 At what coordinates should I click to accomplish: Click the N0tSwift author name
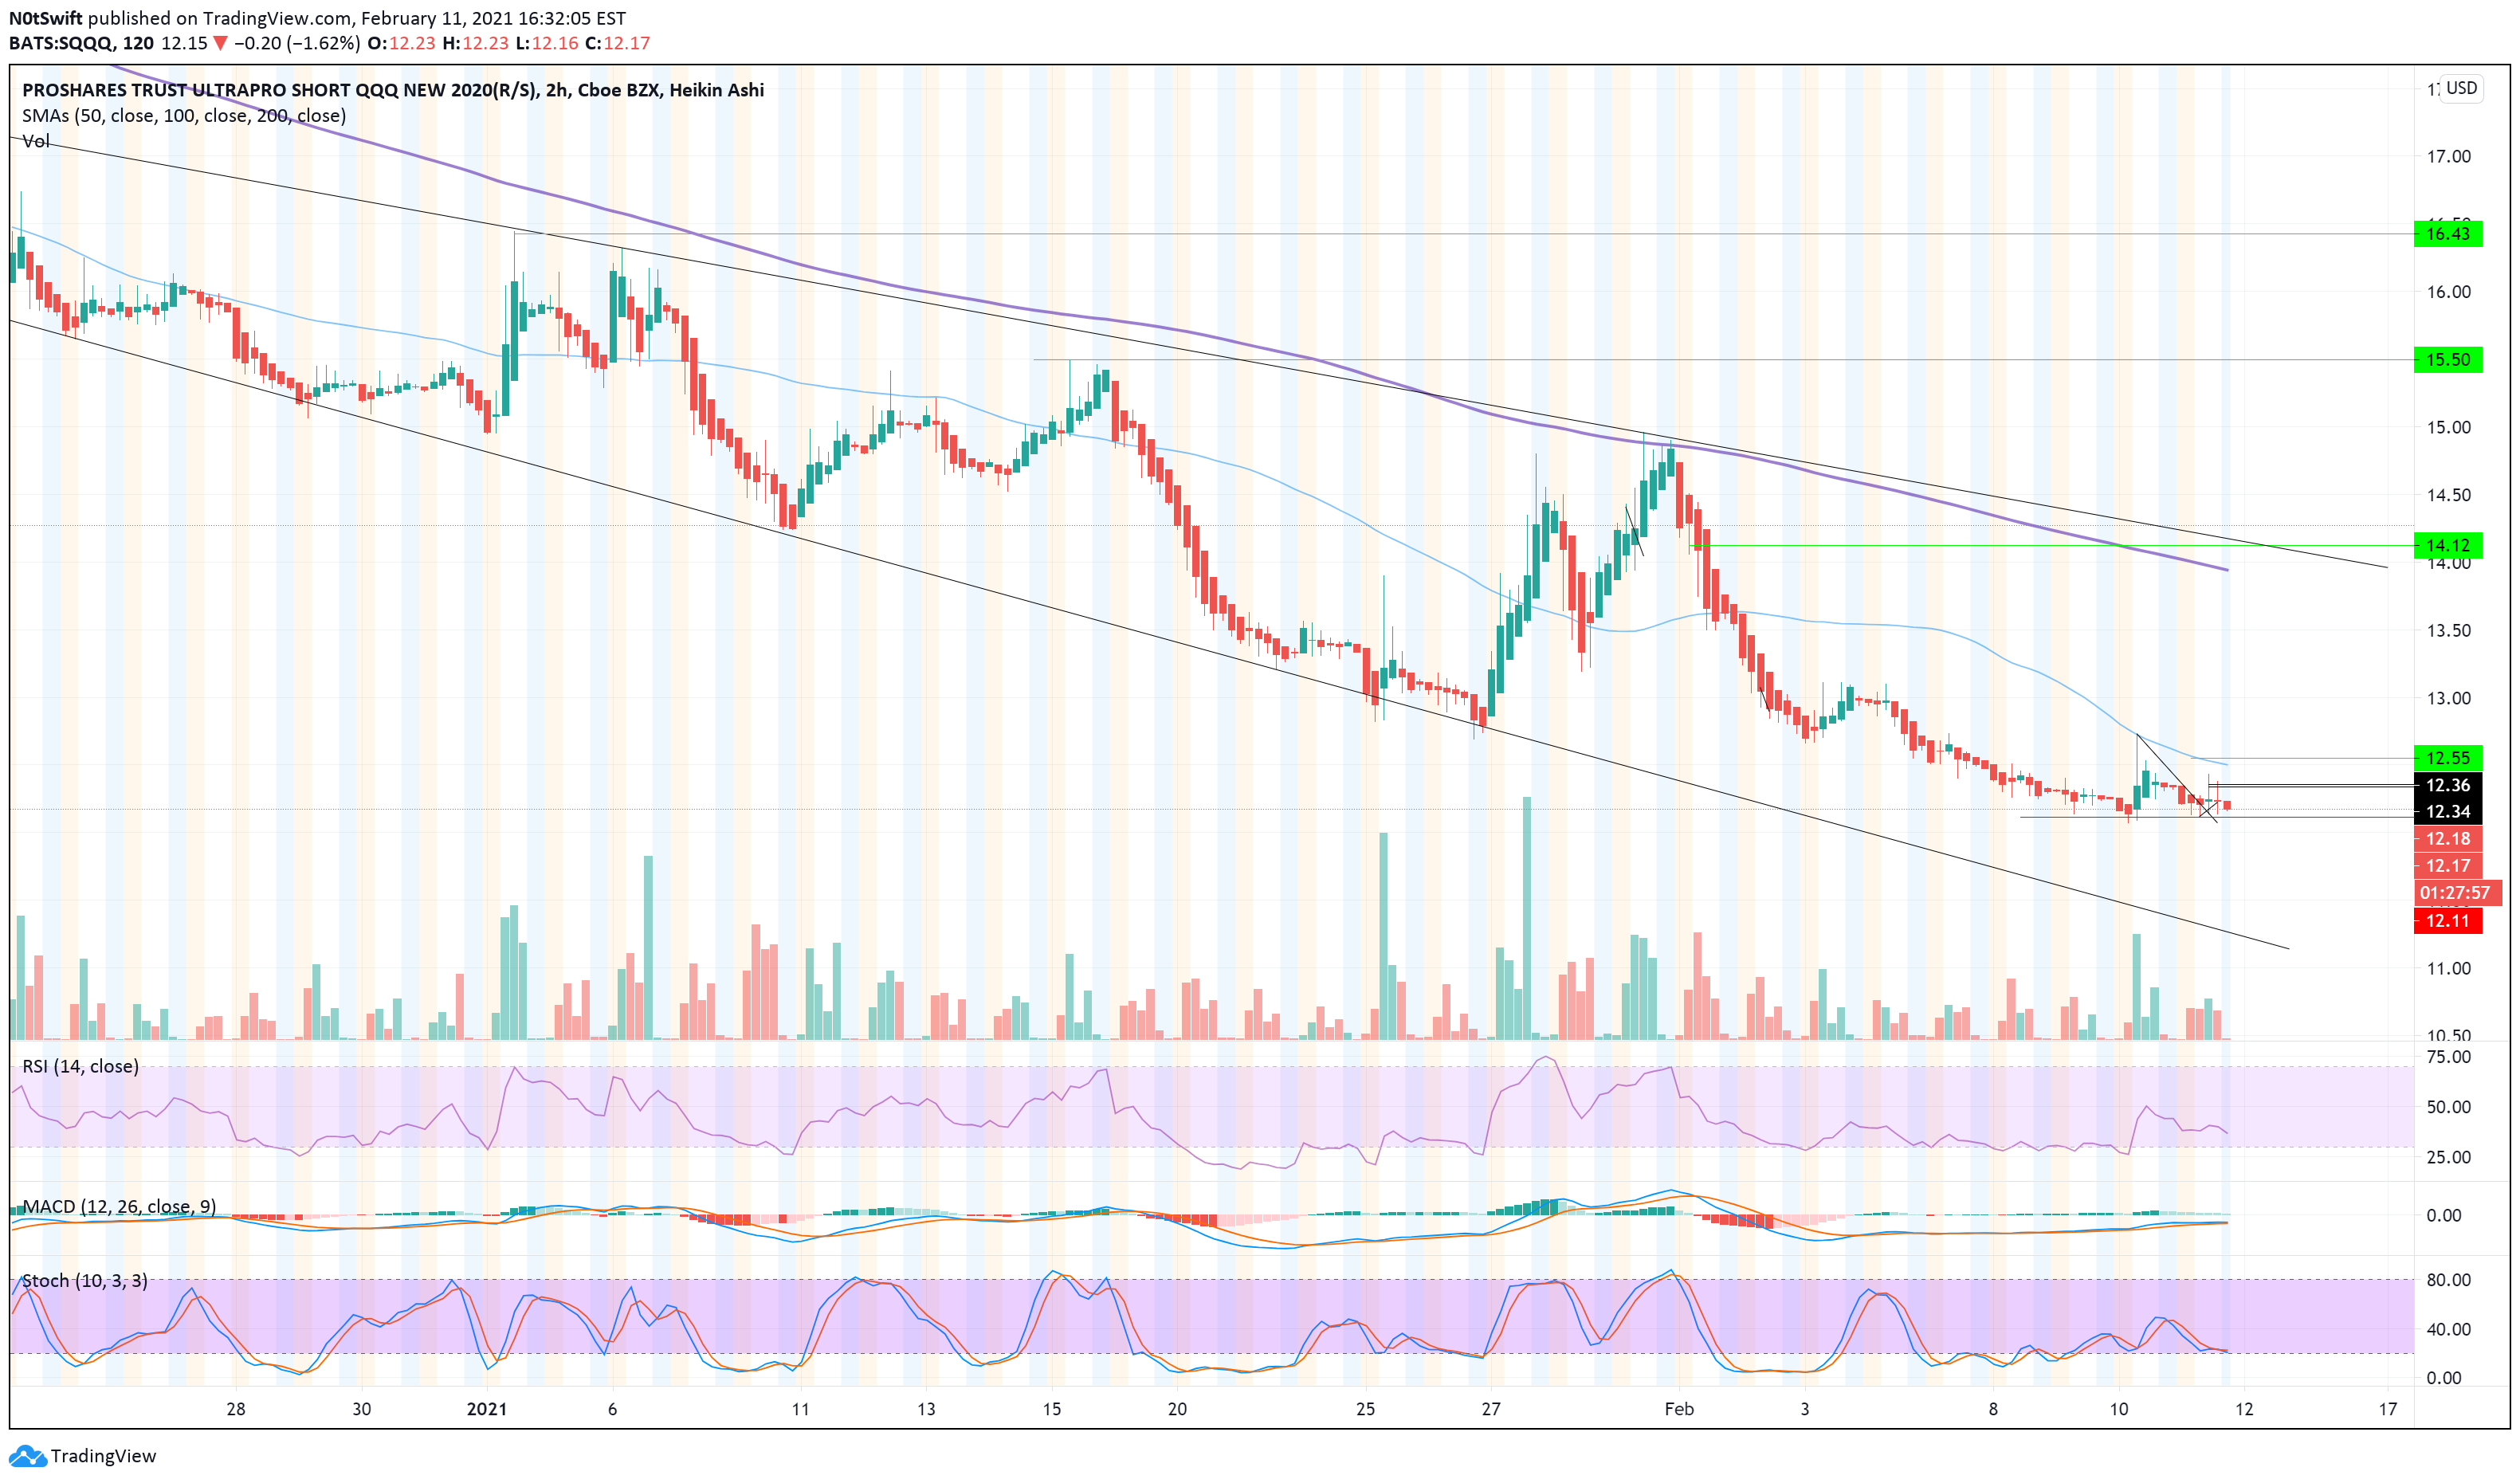[x=46, y=18]
